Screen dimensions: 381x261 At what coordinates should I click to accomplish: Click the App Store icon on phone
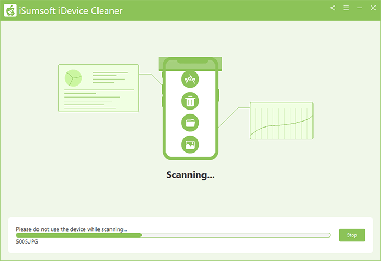point(190,79)
